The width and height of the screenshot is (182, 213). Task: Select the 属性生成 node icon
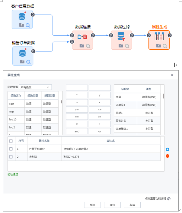coord(159,37)
